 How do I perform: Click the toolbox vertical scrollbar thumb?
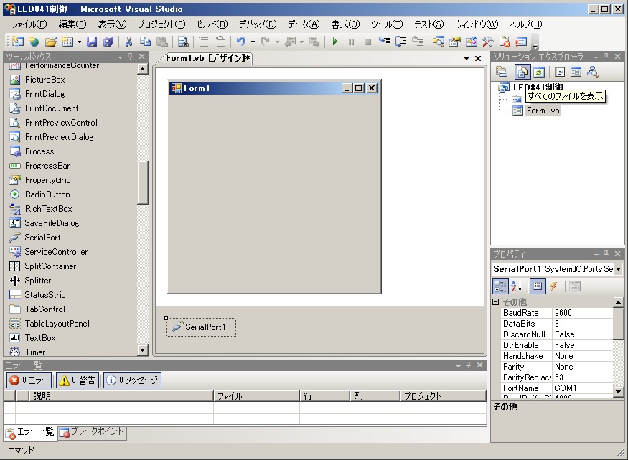143,183
